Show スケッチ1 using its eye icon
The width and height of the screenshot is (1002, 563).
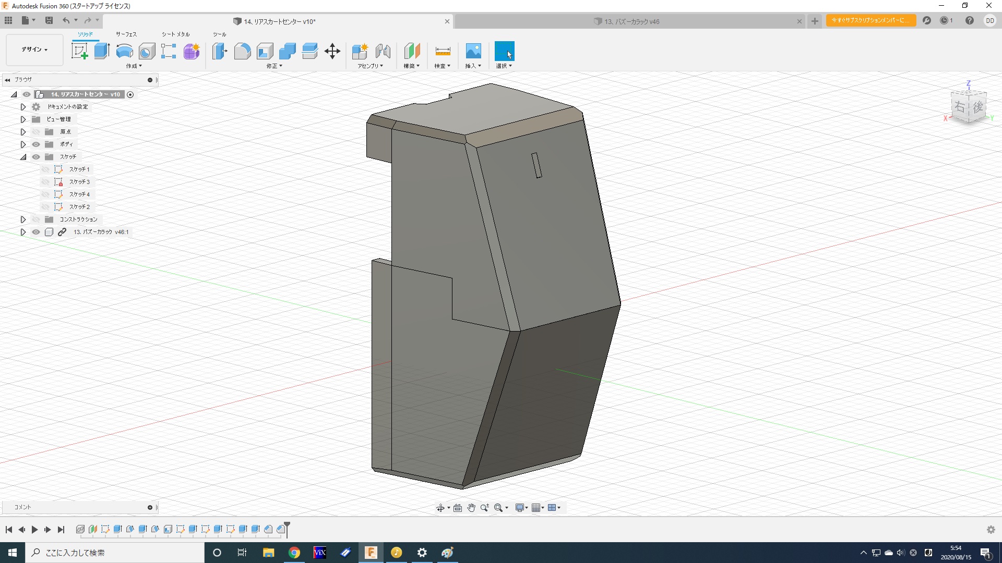pos(46,169)
